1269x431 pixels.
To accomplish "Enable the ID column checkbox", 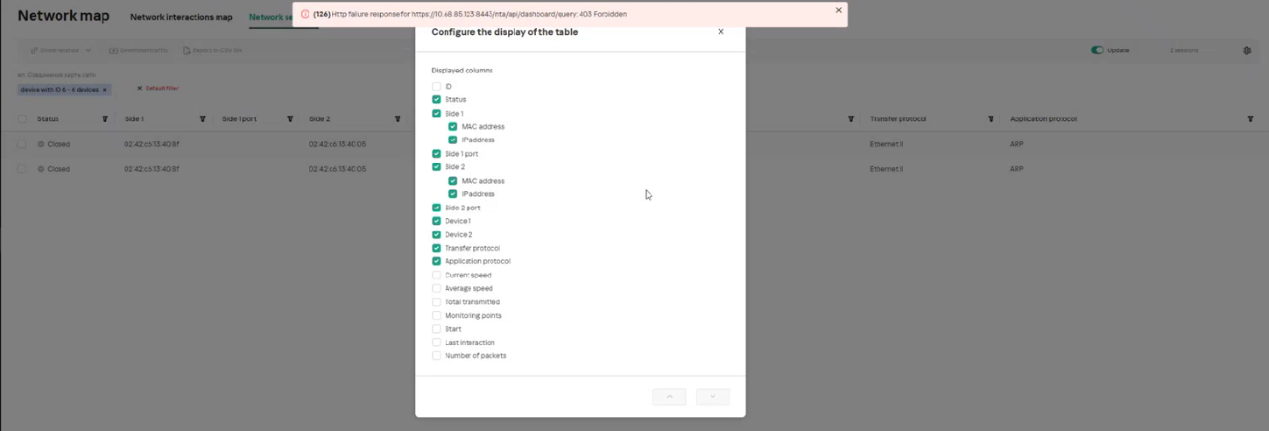I will pos(436,87).
